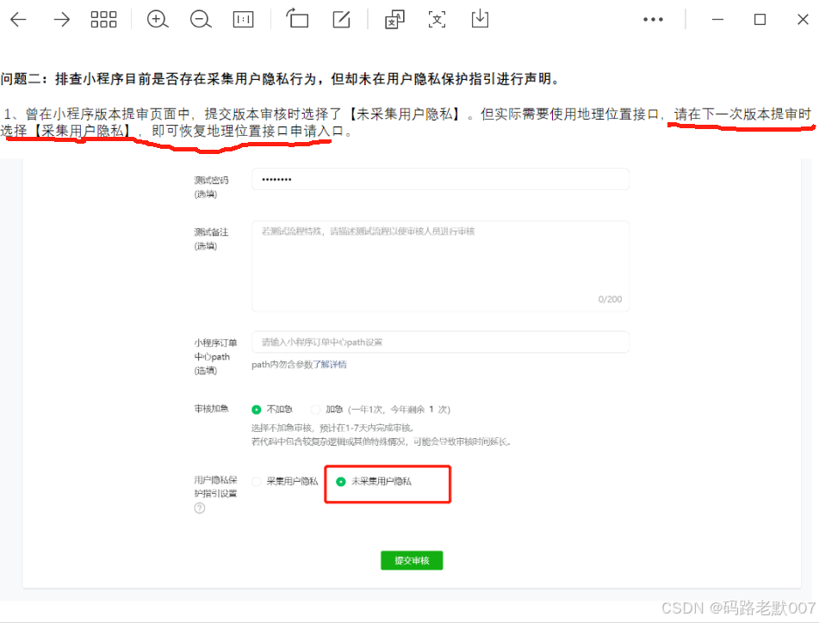Click the forward navigation arrow
This screenshot has height=623, width=819.
60,19
